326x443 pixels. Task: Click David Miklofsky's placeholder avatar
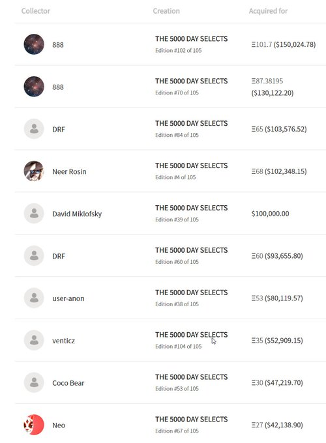point(34,213)
